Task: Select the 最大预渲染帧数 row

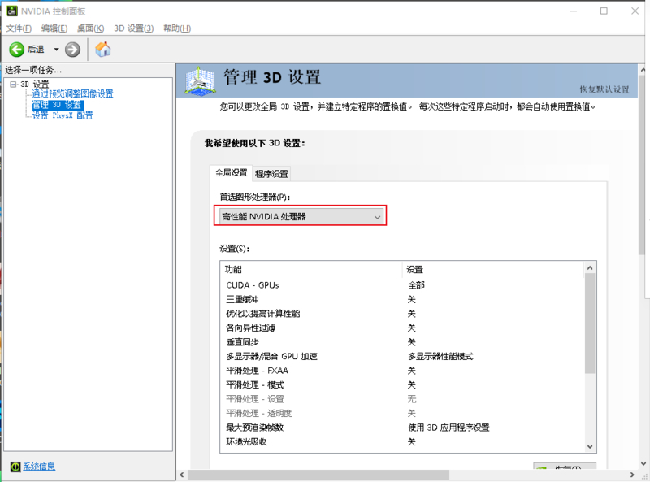Action: pyautogui.click(x=402, y=428)
